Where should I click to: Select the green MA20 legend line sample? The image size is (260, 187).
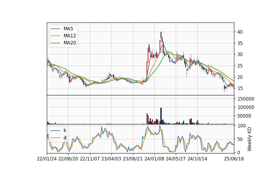(x=55, y=43)
